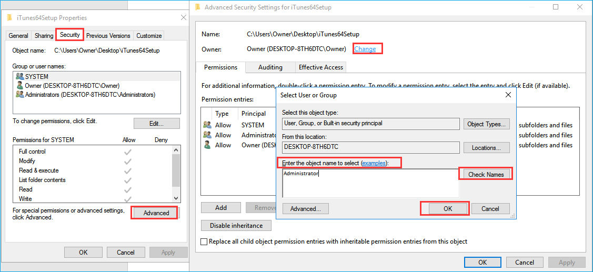Click the Object Types button

click(x=486, y=124)
